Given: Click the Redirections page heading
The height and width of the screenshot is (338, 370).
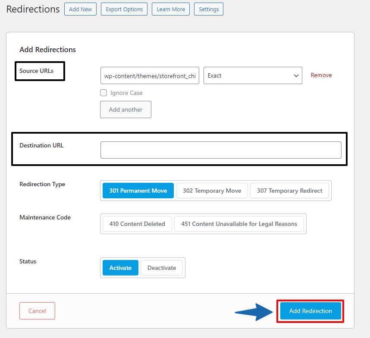Looking at the screenshot, I should click(x=32, y=9).
